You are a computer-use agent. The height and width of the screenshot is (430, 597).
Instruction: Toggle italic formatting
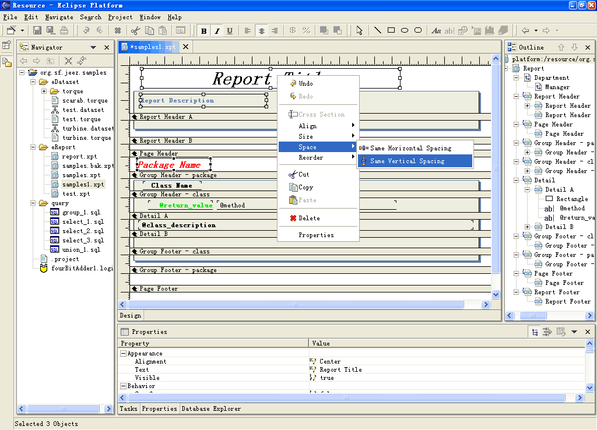point(217,31)
